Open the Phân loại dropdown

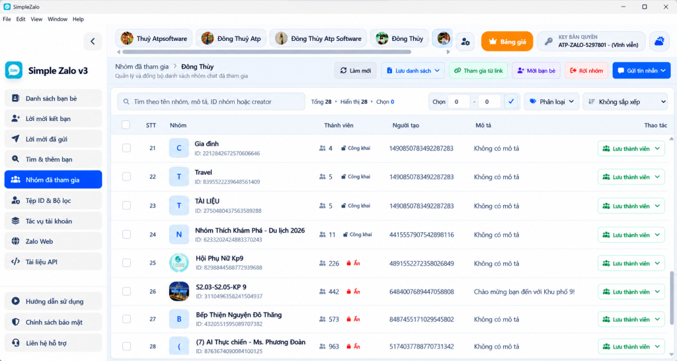551,102
